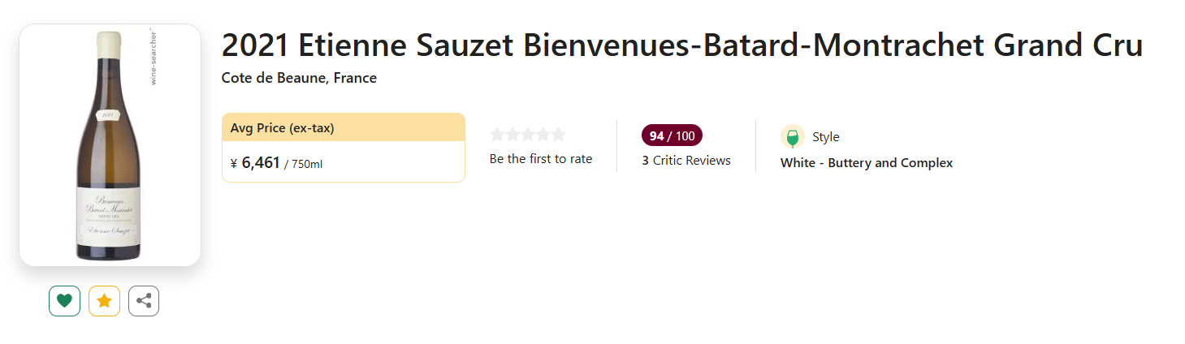This screenshot has width=1185, height=344.
Task: Click the Style label text
Action: tap(826, 137)
